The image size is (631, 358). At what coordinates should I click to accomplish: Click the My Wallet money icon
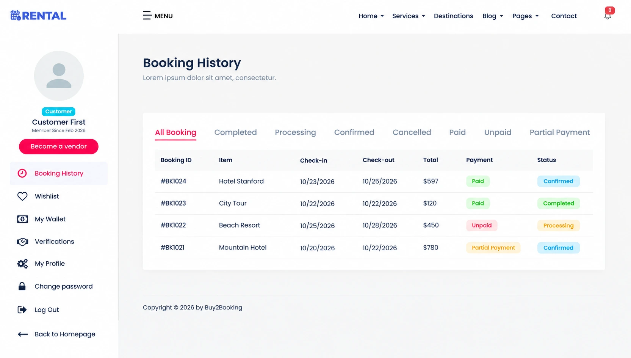pyautogui.click(x=22, y=219)
